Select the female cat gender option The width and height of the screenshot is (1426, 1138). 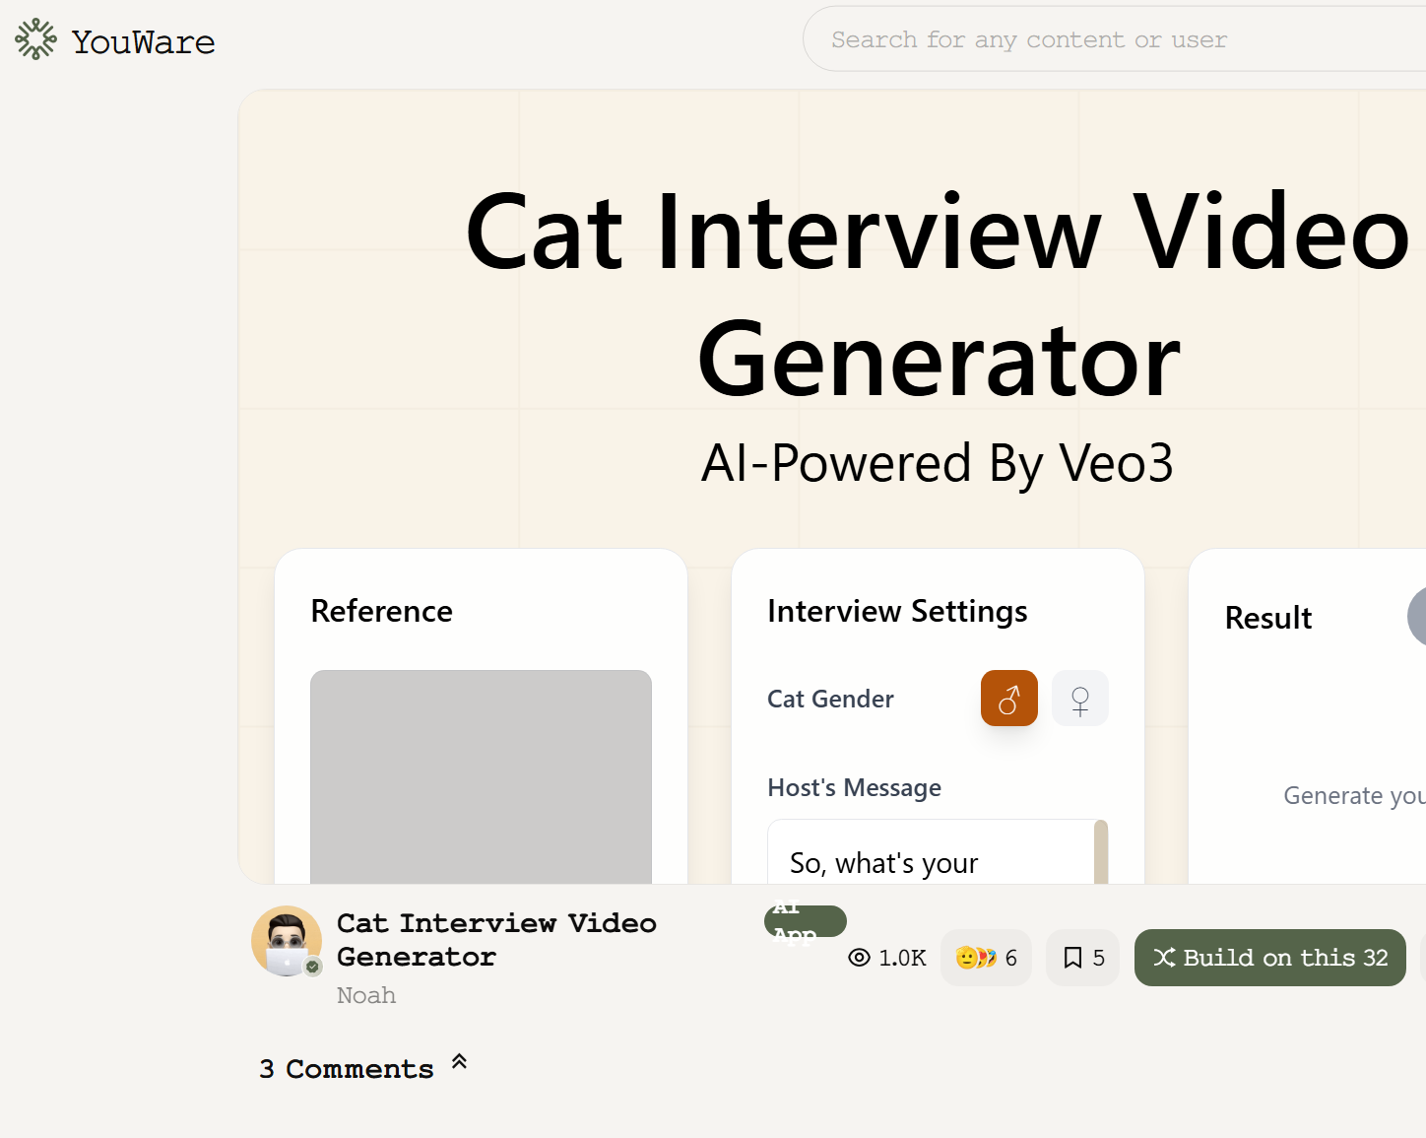1080,699
